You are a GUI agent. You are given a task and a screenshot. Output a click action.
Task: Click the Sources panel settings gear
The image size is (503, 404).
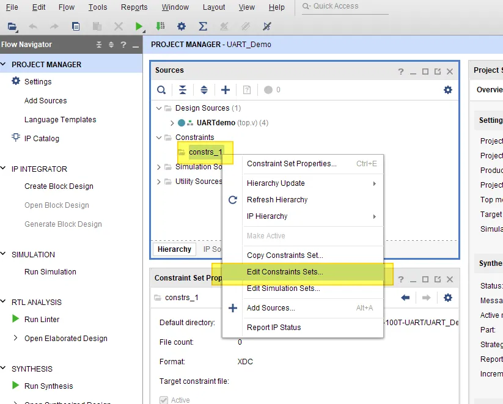coord(448,90)
